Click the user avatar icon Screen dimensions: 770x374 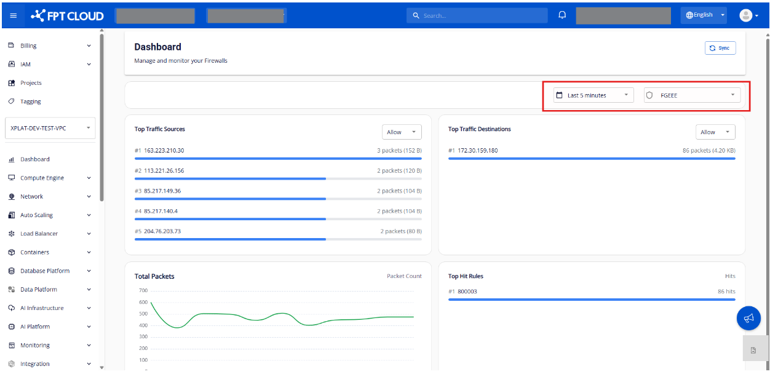tap(745, 15)
